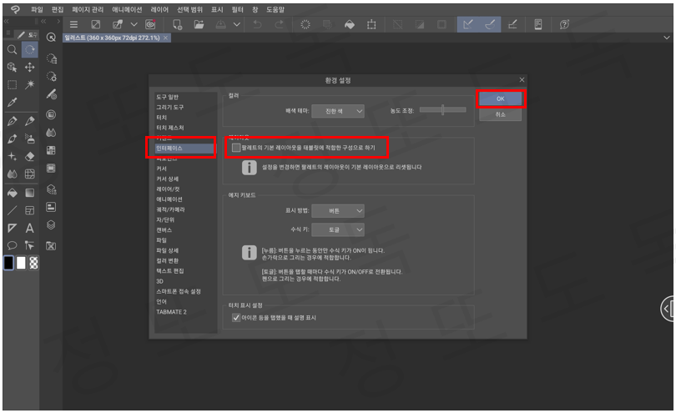Select the Eraser tool
Viewport: 676px width, 413px height.
point(30,157)
